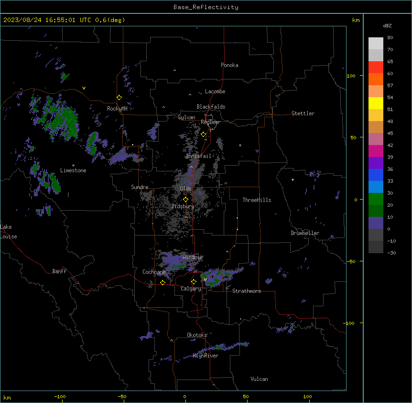Image resolution: width=412 pixels, height=403 pixels.
Task: Pick the red 65-60 dBZ legend swatch
Action: [x=376, y=67]
